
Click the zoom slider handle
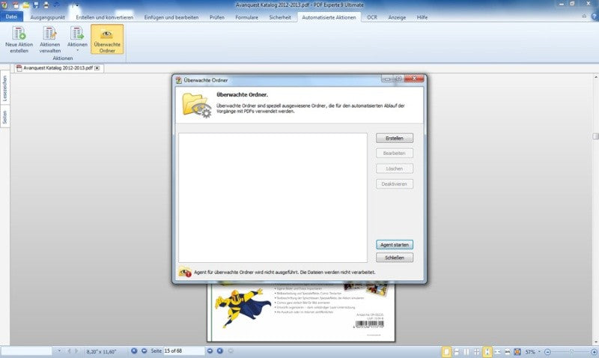pyautogui.click(x=571, y=351)
